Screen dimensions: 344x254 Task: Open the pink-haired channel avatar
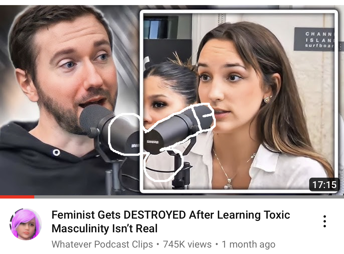[x=26, y=224]
